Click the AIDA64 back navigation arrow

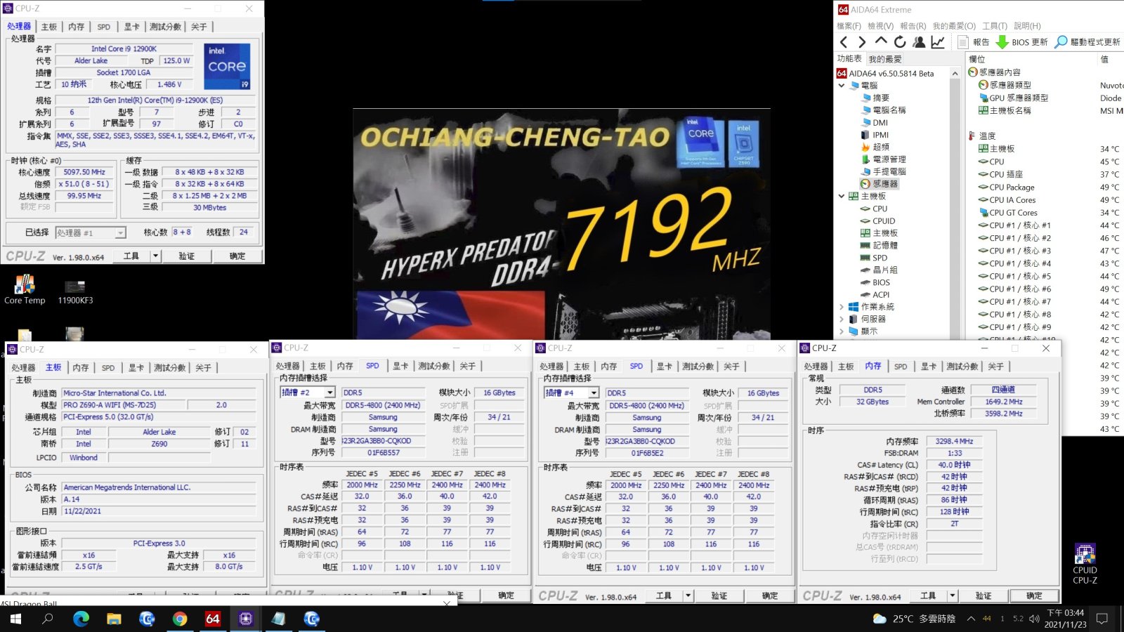coord(844,42)
